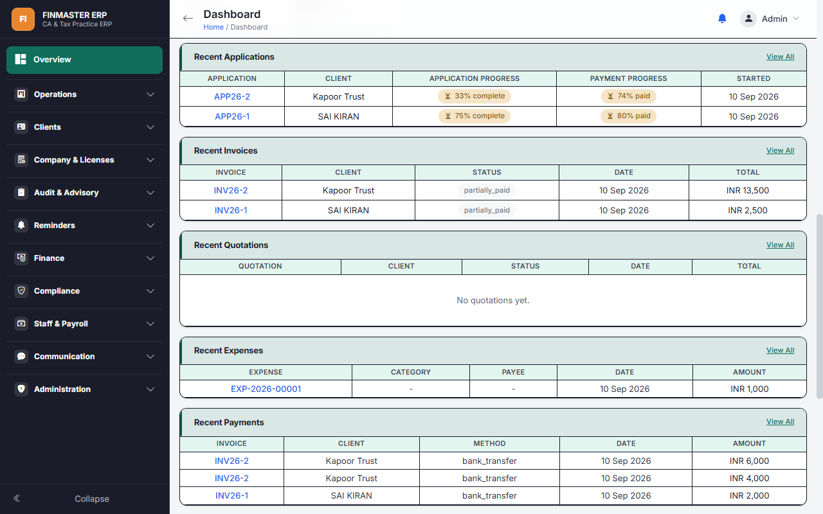Open INV26-1 in Recent Invoices
The image size is (823, 514).
[x=231, y=210]
